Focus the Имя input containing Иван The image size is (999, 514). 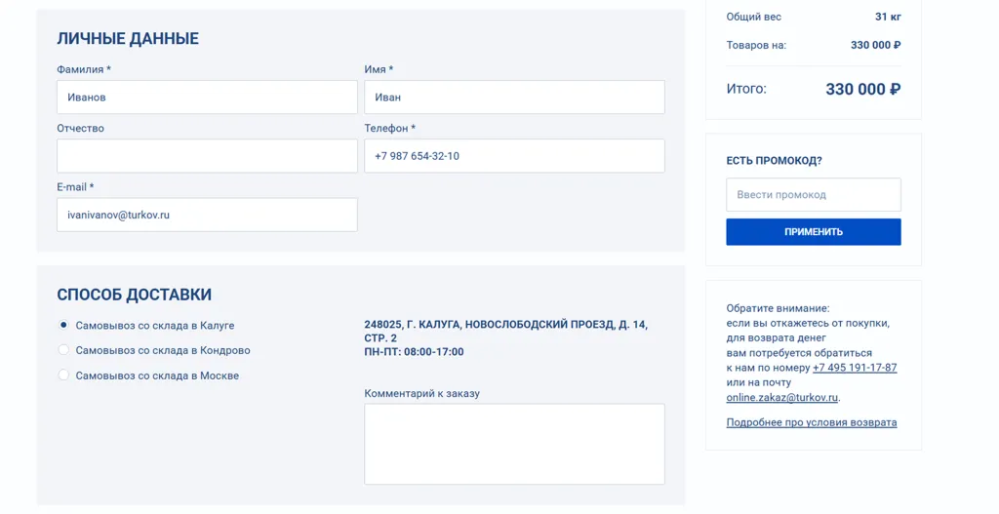click(514, 98)
